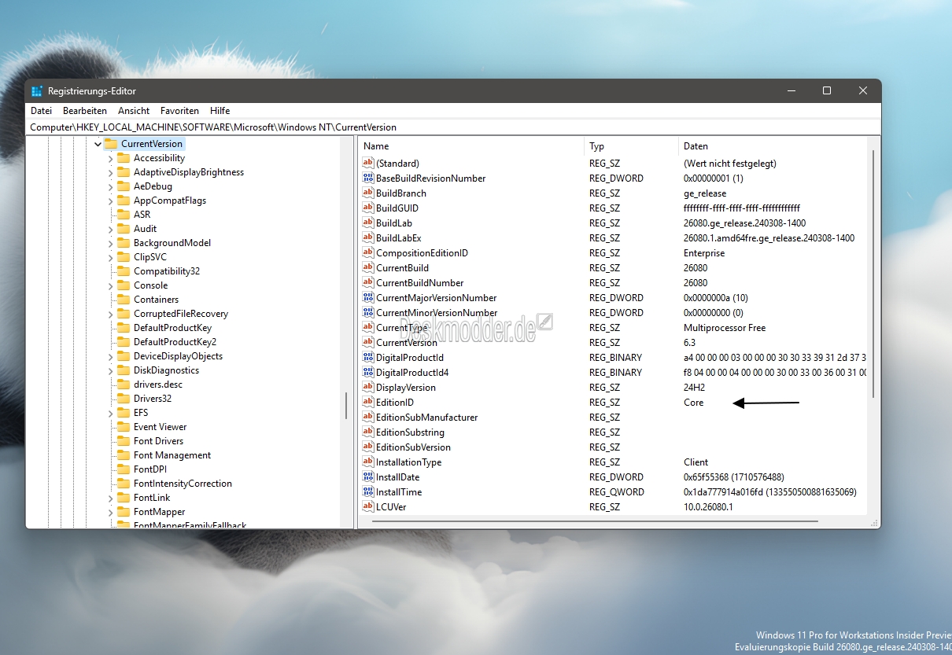This screenshot has height=655, width=952.
Task: Select the EditionSubManufacturer value name
Action: pyautogui.click(x=427, y=417)
